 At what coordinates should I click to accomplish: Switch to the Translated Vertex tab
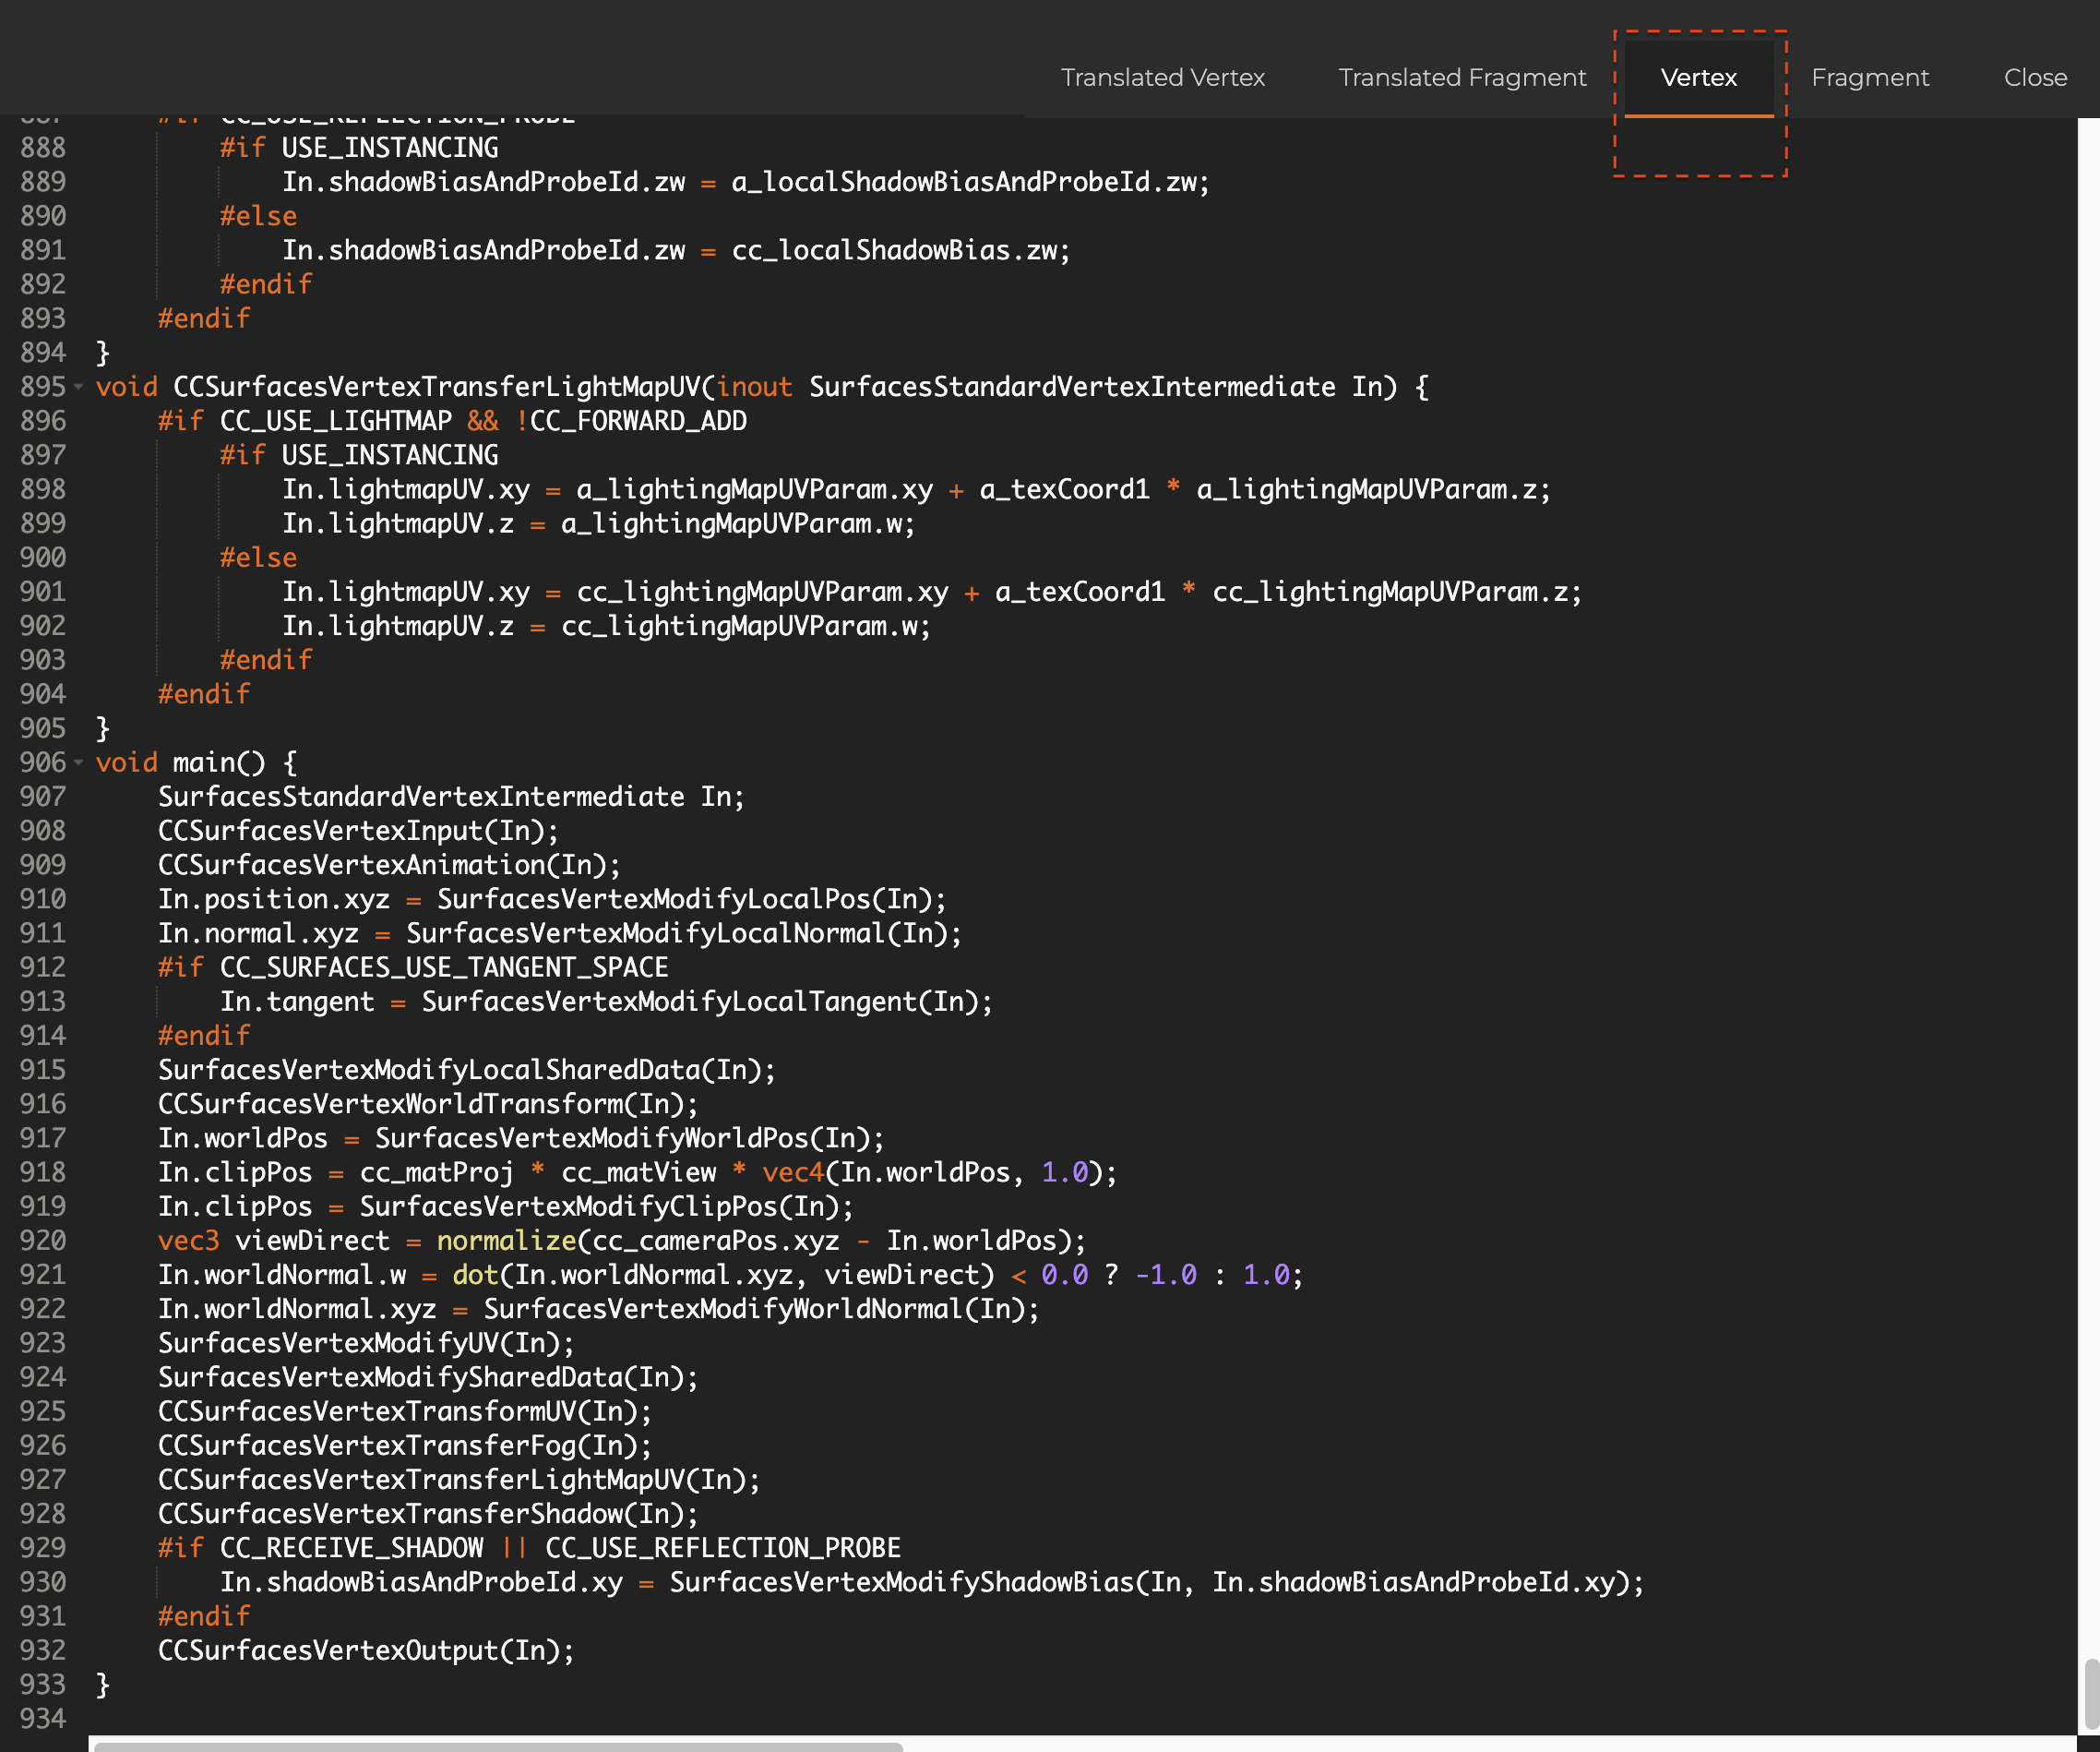pos(1162,77)
